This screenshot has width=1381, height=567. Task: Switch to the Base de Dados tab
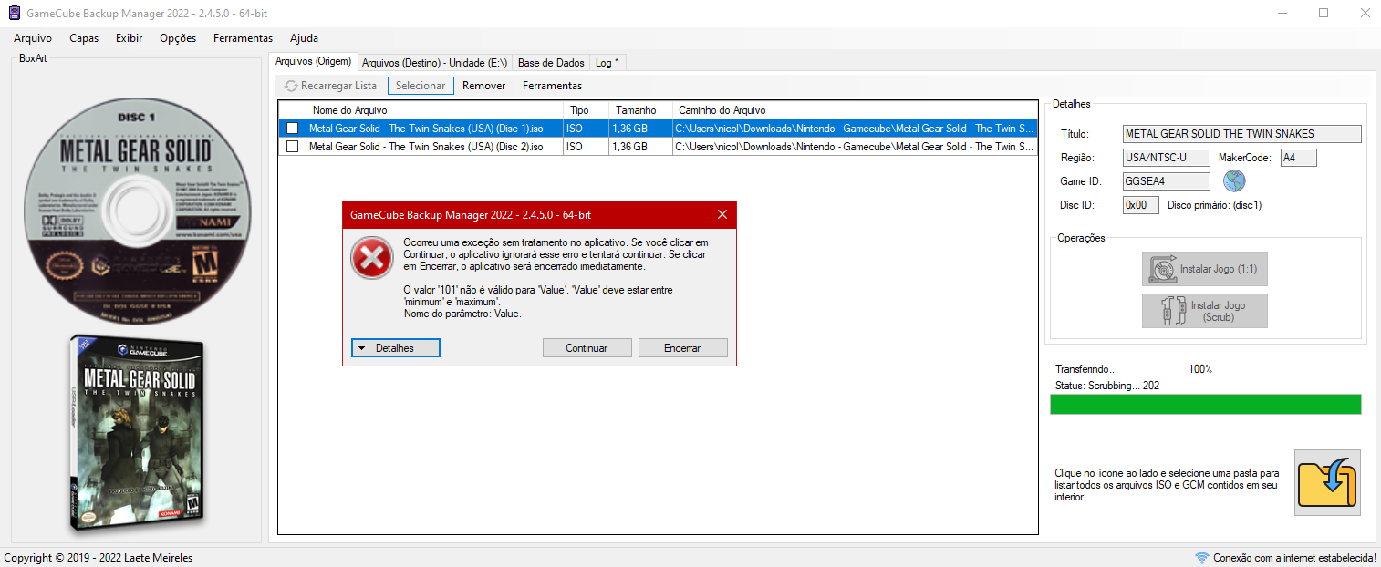coord(551,63)
